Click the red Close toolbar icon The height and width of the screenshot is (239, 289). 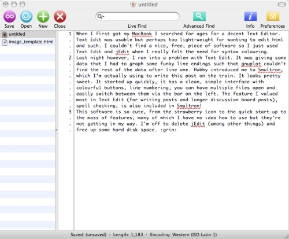pos(60,16)
